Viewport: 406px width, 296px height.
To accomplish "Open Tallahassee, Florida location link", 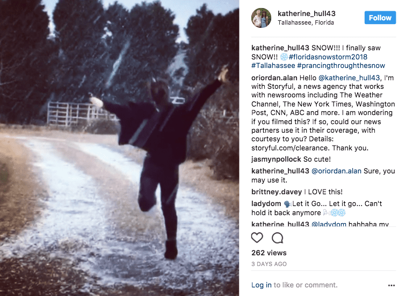I will click(306, 22).
